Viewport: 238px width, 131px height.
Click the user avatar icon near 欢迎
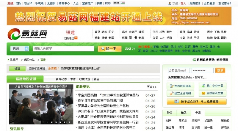(x=170, y=3)
